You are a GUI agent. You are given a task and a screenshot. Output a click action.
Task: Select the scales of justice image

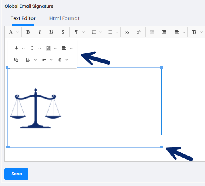35,108
